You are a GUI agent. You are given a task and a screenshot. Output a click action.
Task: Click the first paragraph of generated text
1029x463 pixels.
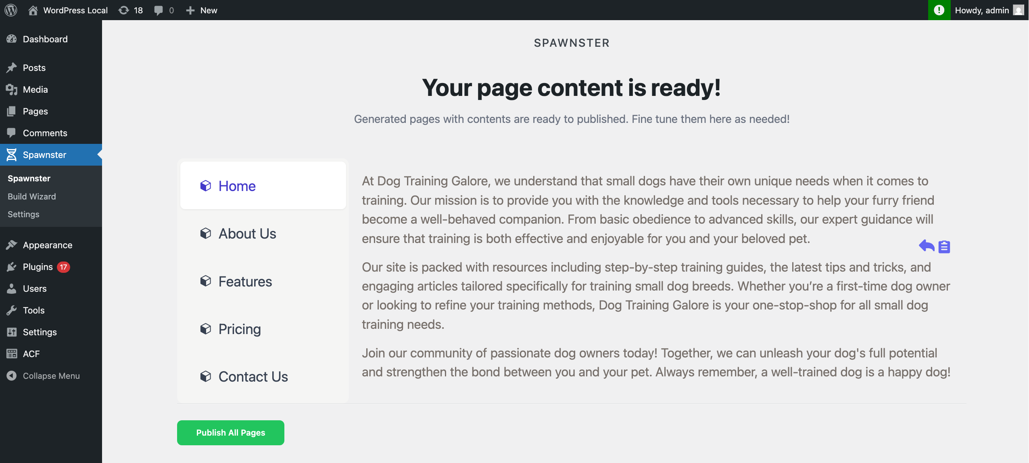pyautogui.click(x=649, y=210)
